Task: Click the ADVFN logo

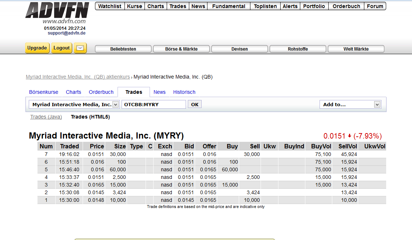Action: pos(57,10)
